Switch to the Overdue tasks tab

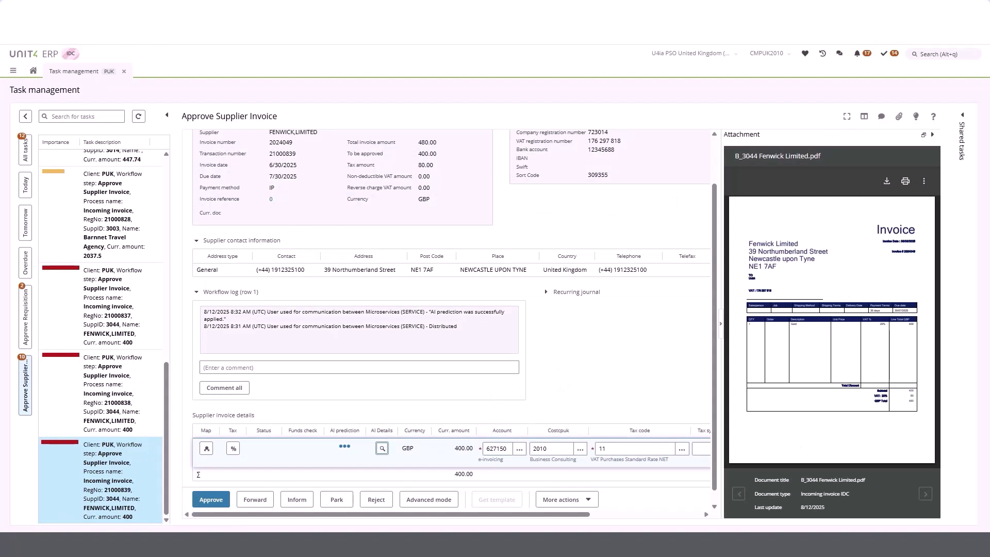tap(25, 263)
